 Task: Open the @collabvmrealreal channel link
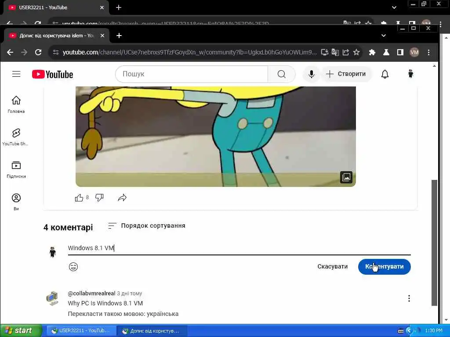tap(91, 293)
